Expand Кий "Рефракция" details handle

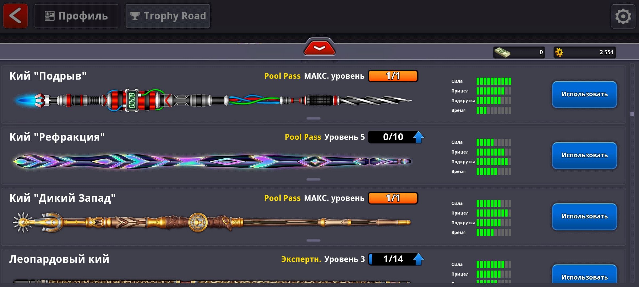[313, 179]
